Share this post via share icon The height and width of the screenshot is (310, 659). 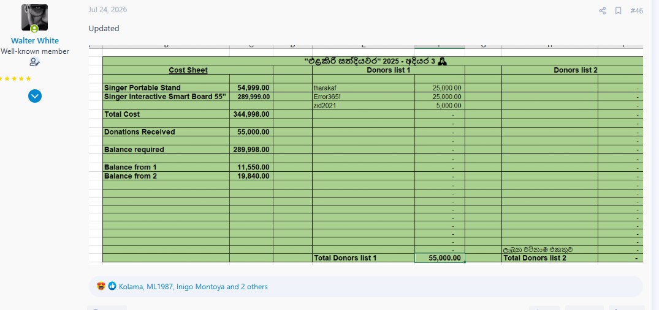(x=602, y=10)
